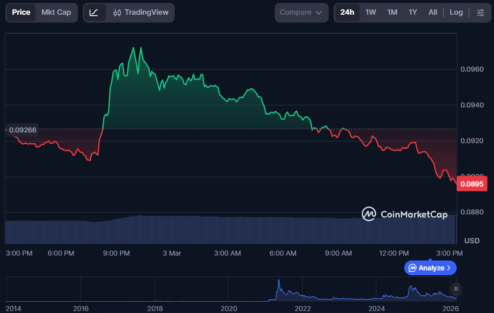The height and width of the screenshot is (313, 494).
Task: Enable Log scale for the chart
Action: pyautogui.click(x=456, y=12)
